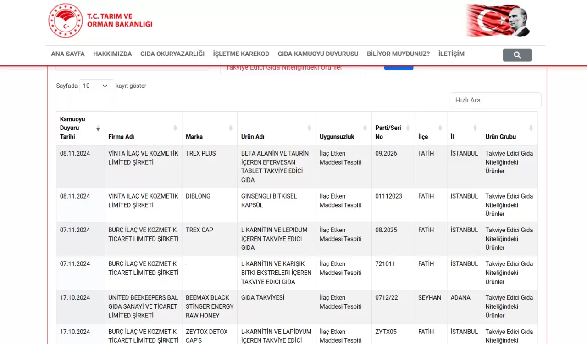Open the İLETİŞİM menu item

451,54
